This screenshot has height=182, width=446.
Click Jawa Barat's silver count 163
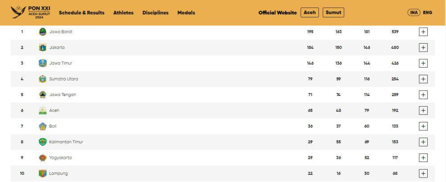coord(338,32)
